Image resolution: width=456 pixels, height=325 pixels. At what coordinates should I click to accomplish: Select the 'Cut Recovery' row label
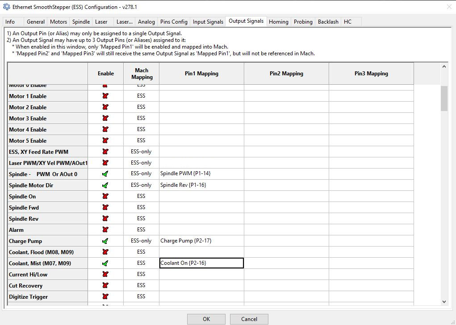[48, 285]
